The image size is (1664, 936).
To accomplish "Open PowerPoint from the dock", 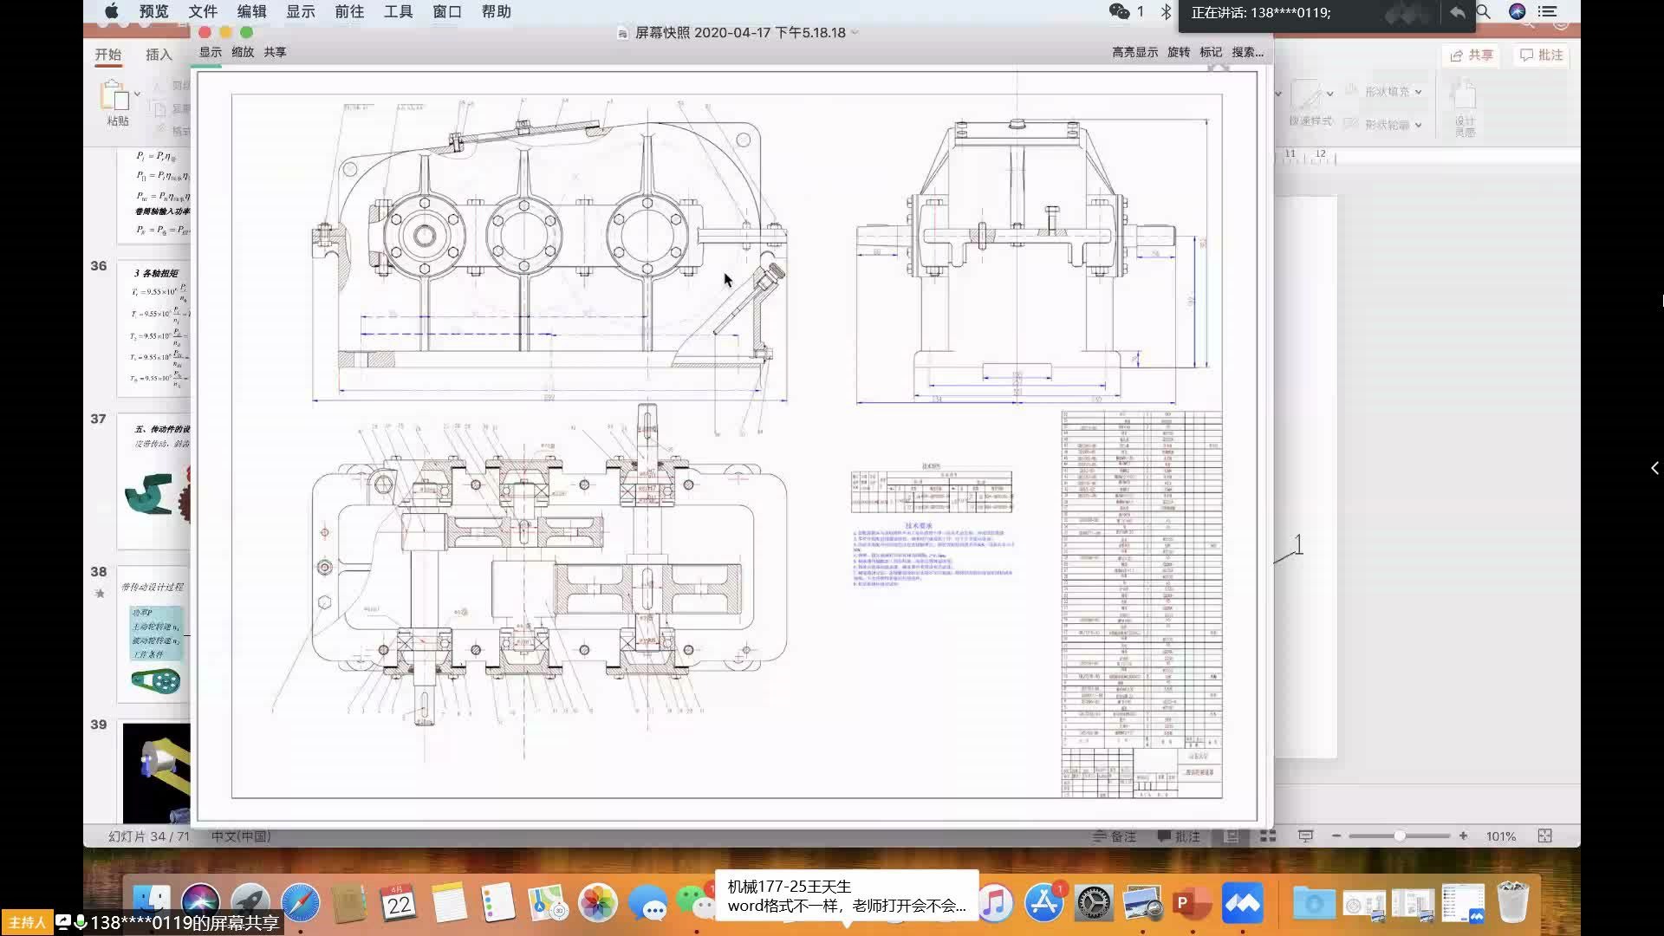I will pos(1192,904).
